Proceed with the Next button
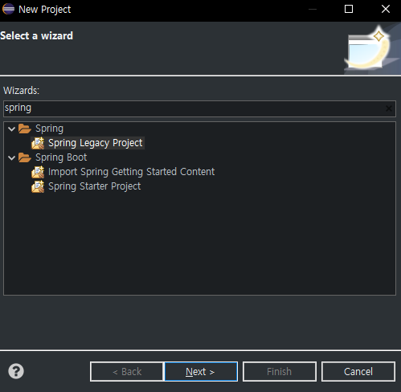This screenshot has height=392, width=401. click(x=201, y=372)
